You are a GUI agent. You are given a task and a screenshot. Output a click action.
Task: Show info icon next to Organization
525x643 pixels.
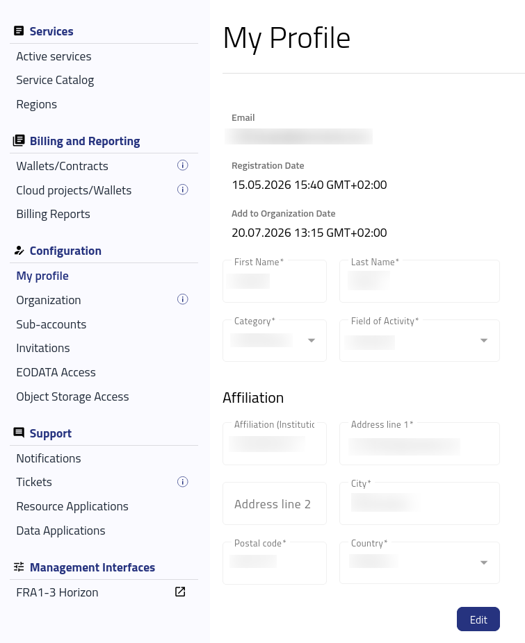[182, 299]
